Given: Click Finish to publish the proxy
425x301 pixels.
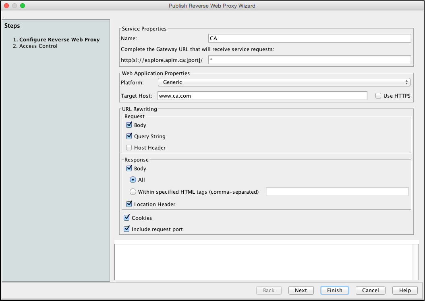Looking at the screenshot, I should pyautogui.click(x=334, y=290).
